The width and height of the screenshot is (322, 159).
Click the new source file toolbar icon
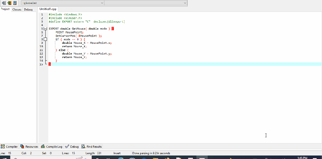coord(4,3)
